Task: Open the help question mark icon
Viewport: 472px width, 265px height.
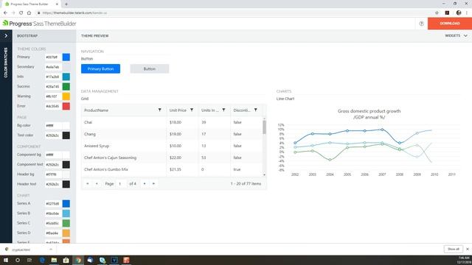Action: click(x=421, y=24)
